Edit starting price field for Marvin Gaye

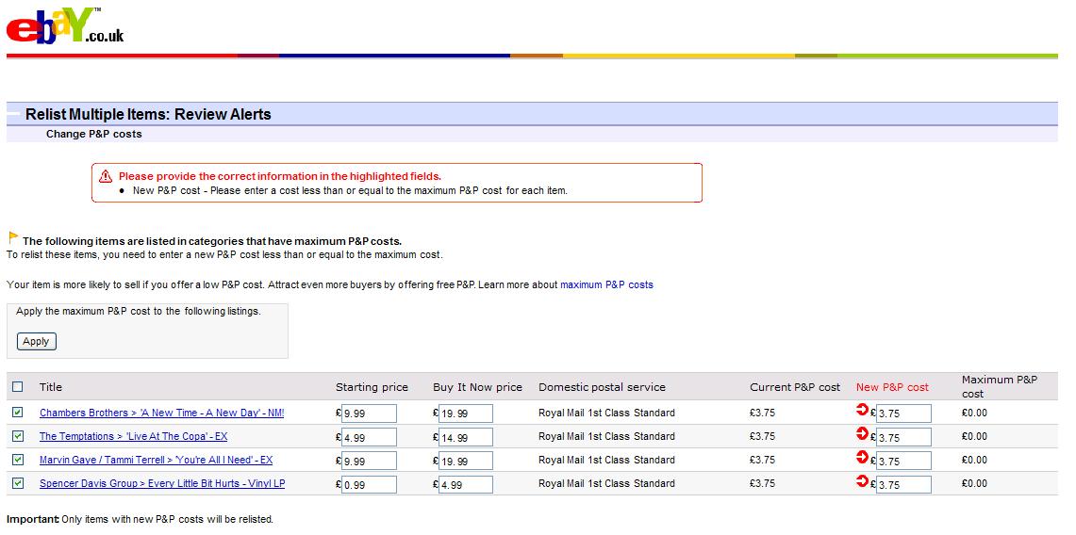click(369, 461)
